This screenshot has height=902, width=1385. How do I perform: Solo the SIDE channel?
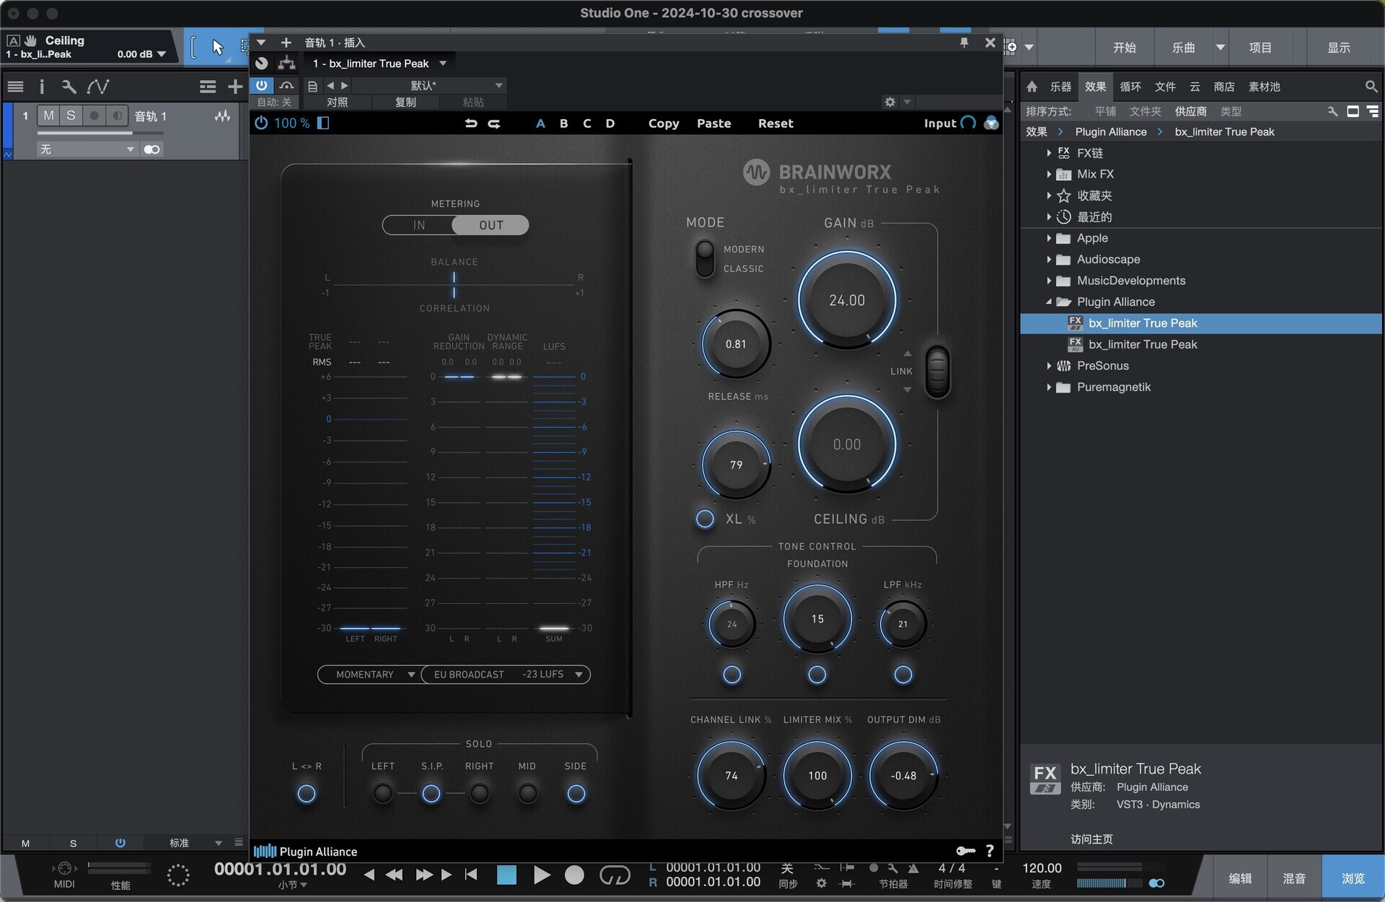[x=576, y=794]
